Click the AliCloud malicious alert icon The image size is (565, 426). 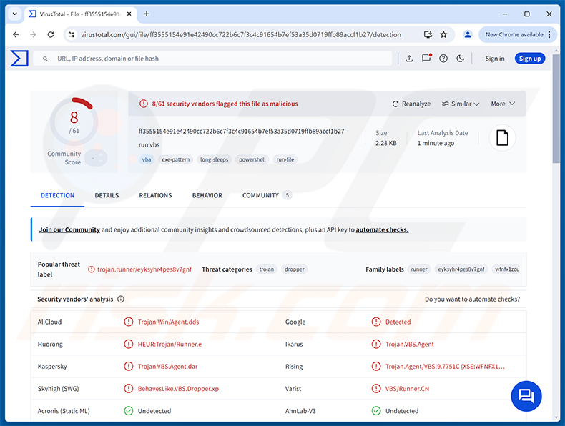(129, 322)
